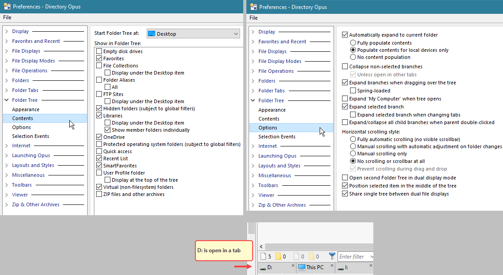Screen dimensions: 503x275
Task: Click the file count icon showing 5
Action: [263, 256]
